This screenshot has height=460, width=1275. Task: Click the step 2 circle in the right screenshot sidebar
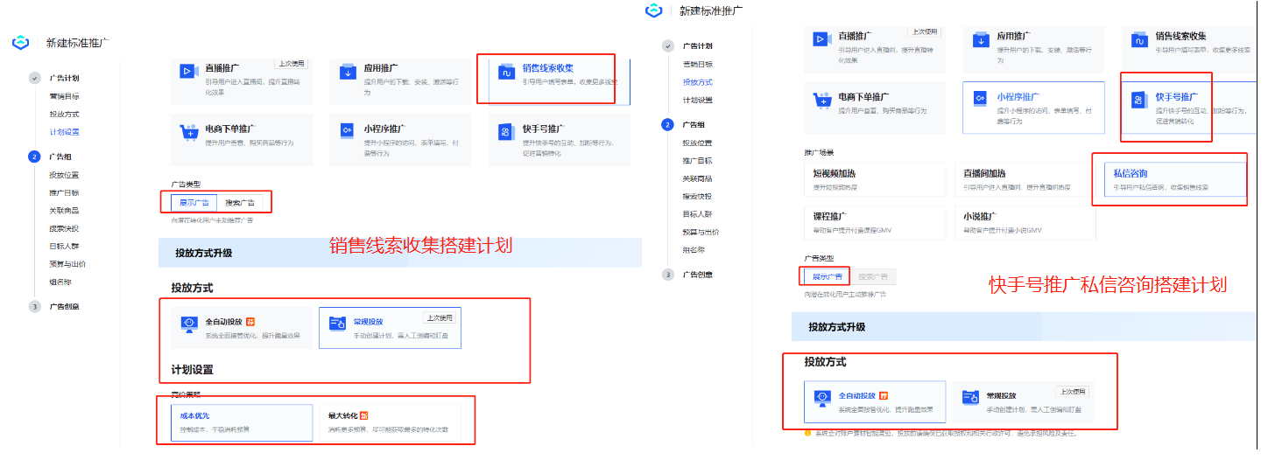[x=667, y=125]
